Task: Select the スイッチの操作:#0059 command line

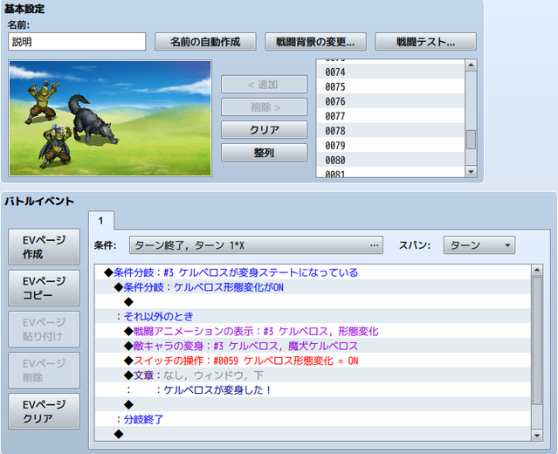Action: coord(313,361)
